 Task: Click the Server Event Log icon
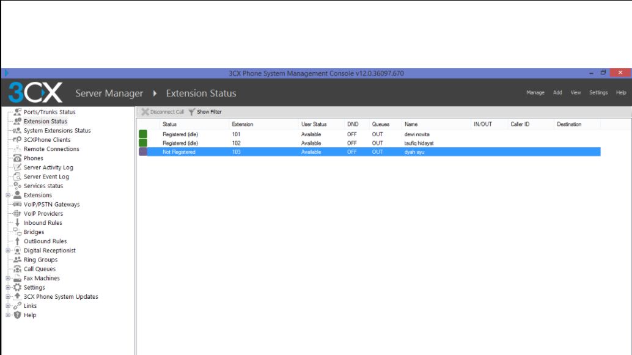tap(17, 177)
